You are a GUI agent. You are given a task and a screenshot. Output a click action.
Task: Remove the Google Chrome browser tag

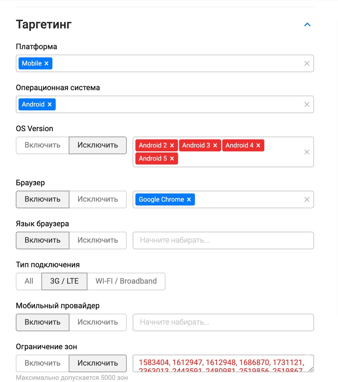point(189,199)
